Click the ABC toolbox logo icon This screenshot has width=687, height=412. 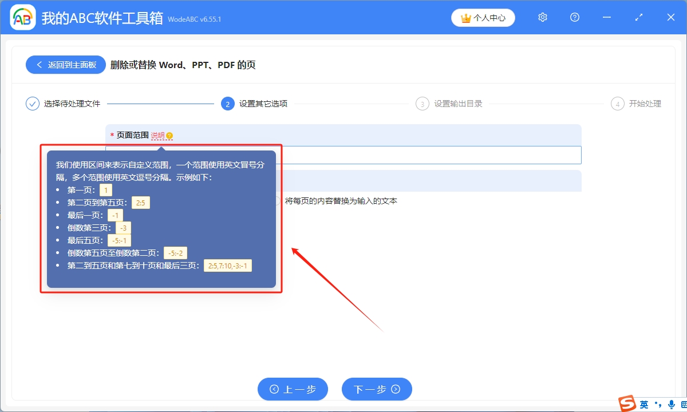pos(22,17)
